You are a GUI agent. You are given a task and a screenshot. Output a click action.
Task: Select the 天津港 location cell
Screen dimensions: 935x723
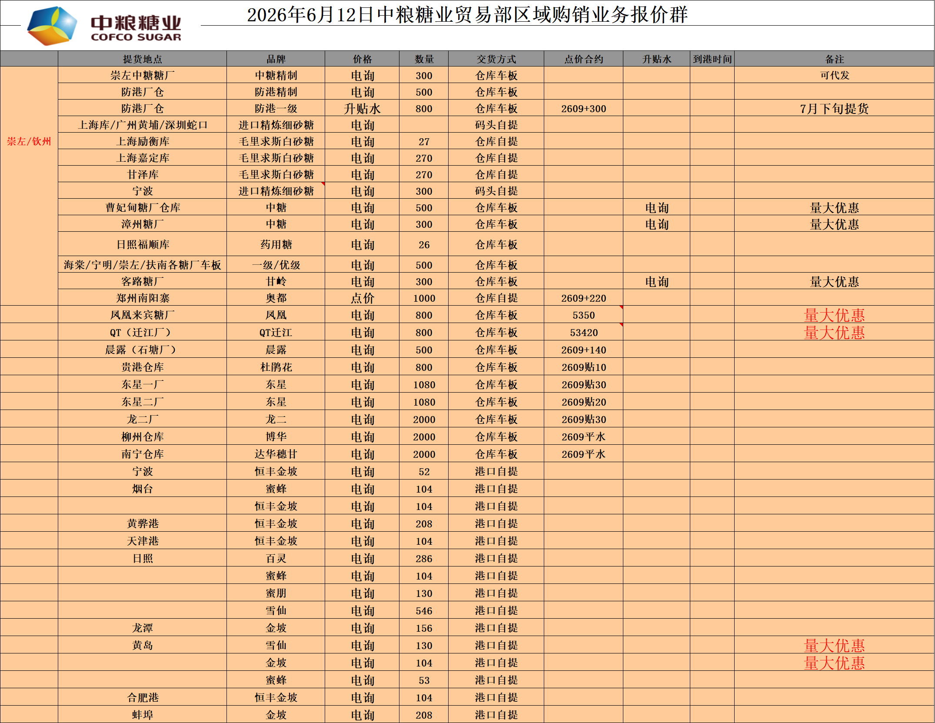click(143, 541)
